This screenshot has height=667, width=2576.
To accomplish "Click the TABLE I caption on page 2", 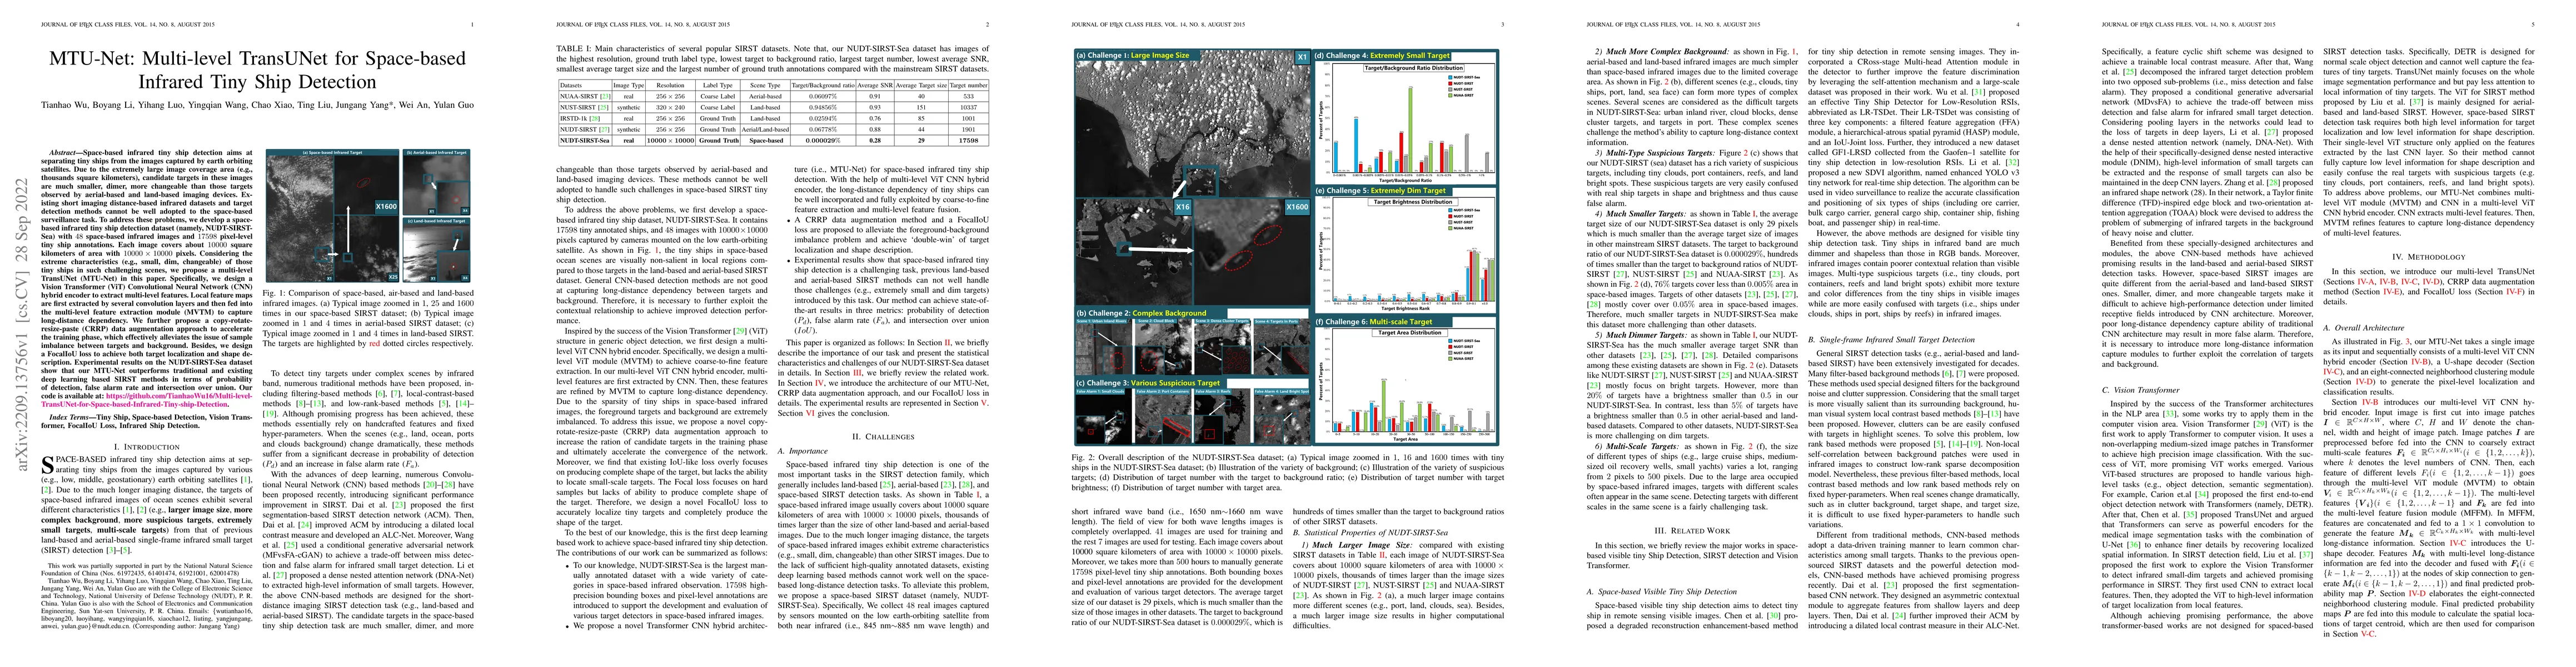I will coord(773,60).
